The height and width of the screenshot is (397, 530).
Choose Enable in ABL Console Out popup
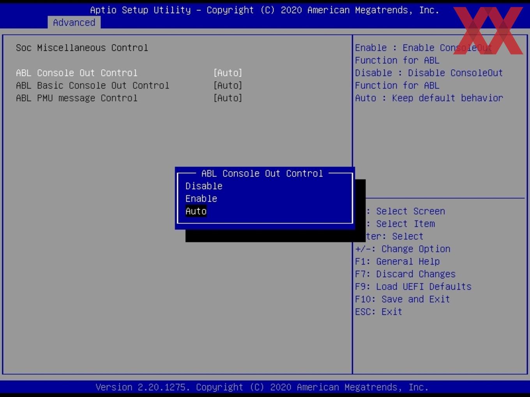coord(201,198)
